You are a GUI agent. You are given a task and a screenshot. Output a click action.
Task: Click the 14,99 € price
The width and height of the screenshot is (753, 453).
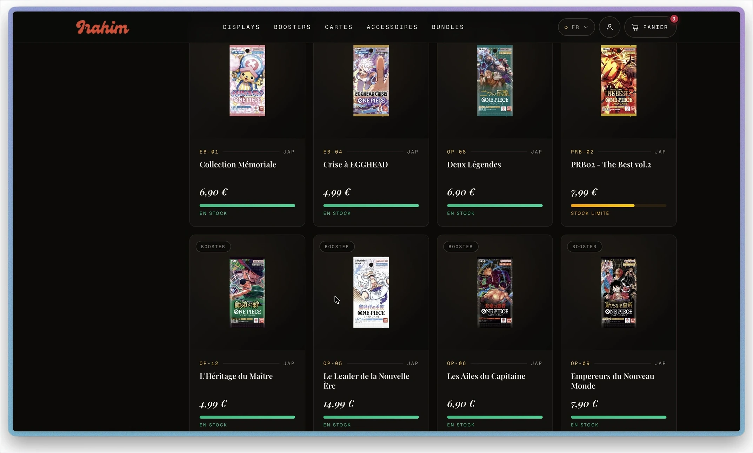click(339, 404)
